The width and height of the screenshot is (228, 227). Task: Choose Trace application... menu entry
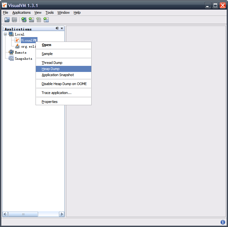[x=63, y=93]
